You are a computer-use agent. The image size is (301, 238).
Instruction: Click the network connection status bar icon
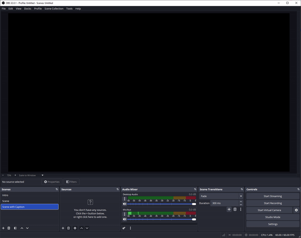tap(223, 235)
